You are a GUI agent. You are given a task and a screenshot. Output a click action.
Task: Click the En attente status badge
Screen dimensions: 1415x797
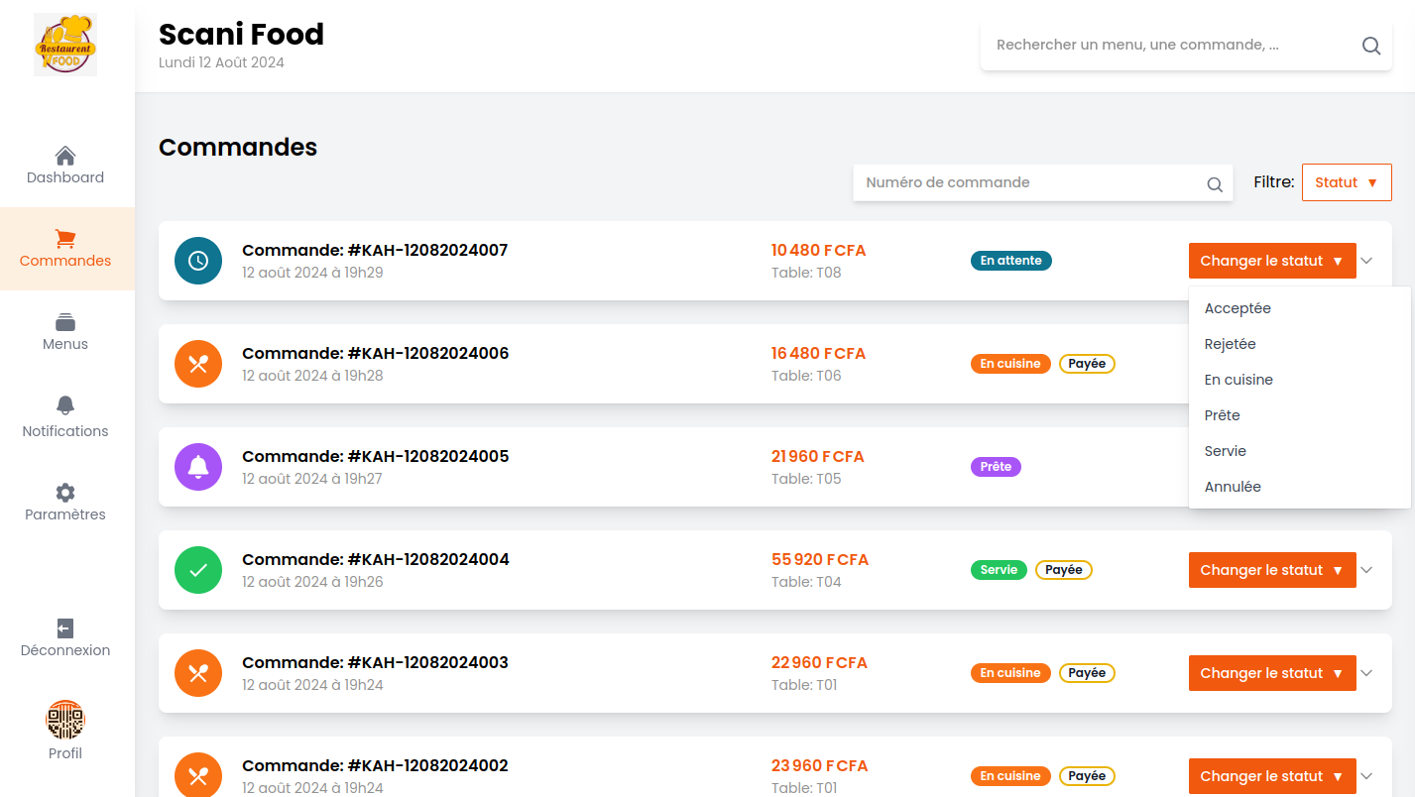click(1011, 261)
